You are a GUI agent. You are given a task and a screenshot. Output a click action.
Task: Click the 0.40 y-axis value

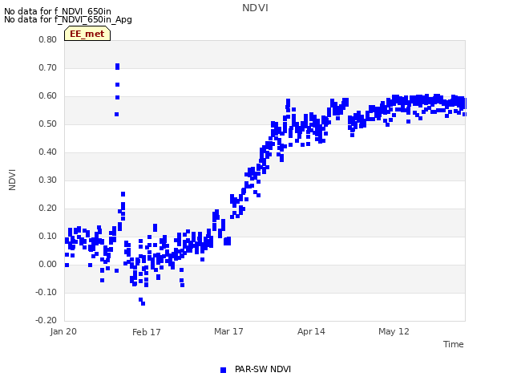[x=48, y=152]
